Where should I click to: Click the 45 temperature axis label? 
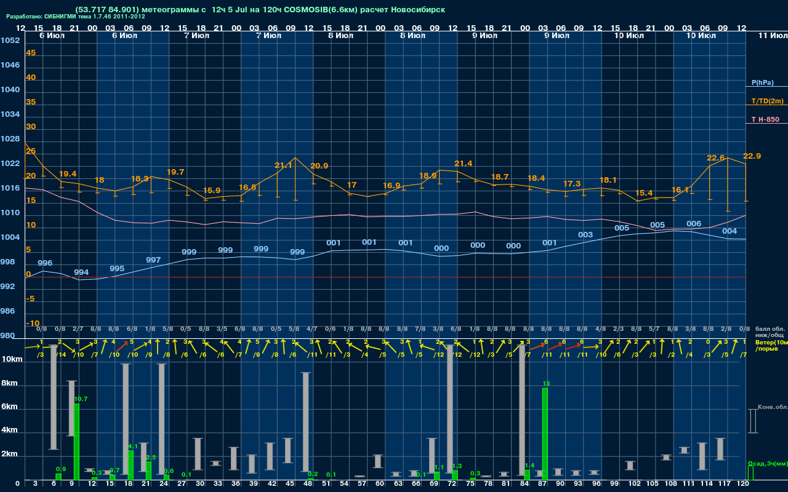31,53
